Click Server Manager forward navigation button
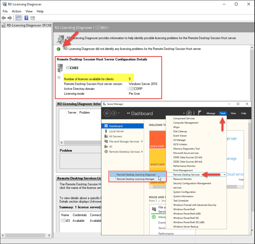255x244 pixels. [114, 113]
